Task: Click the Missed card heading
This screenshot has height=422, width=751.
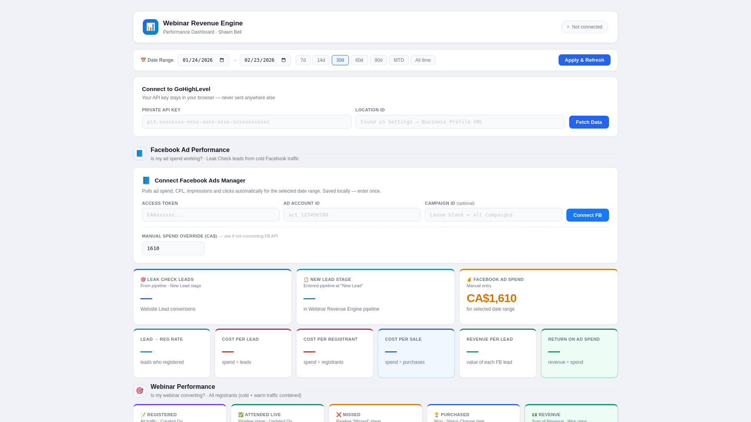Action: (x=348, y=415)
